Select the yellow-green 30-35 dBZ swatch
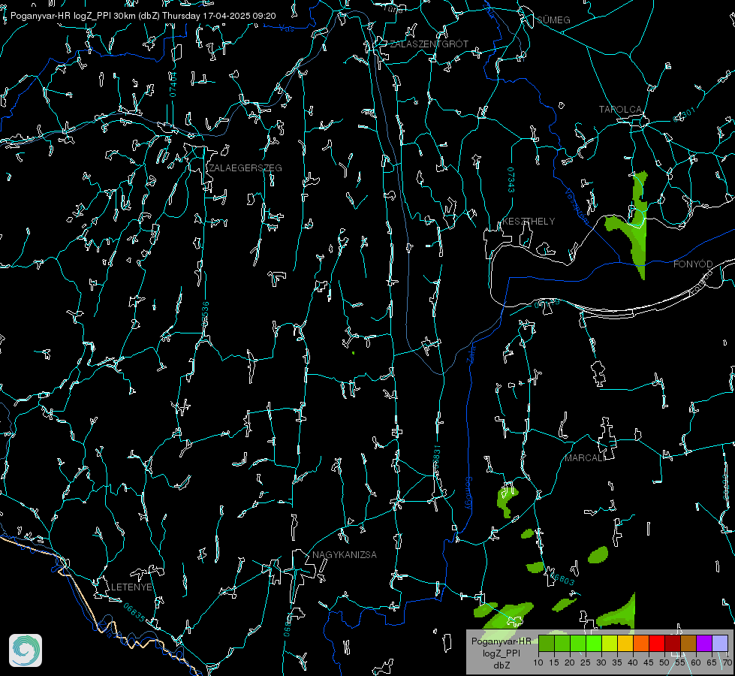This screenshot has height=676, width=735. click(610, 643)
